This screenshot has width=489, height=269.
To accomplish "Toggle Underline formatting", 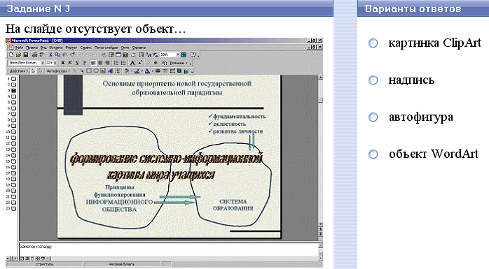I will (x=77, y=63).
